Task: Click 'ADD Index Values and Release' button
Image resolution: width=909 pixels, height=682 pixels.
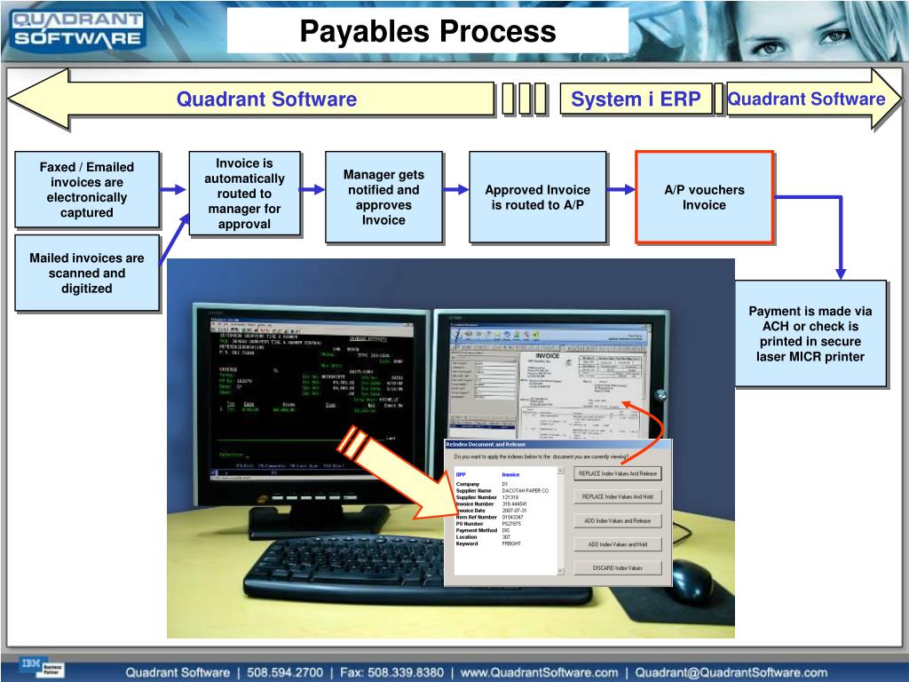Action: tap(618, 520)
